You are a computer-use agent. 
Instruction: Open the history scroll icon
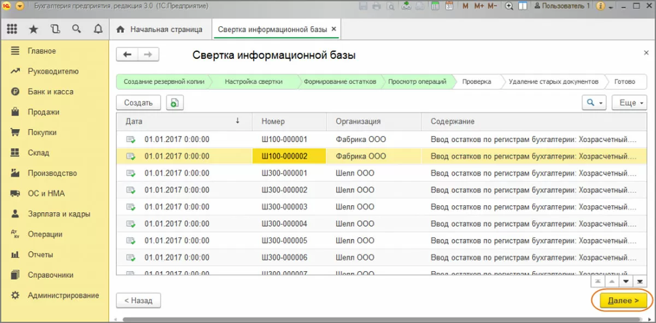tap(55, 29)
